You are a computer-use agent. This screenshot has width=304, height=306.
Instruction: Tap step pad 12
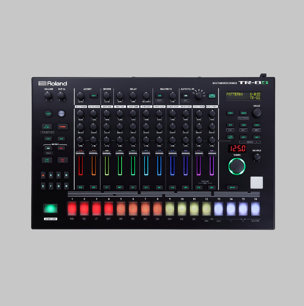point(206,209)
